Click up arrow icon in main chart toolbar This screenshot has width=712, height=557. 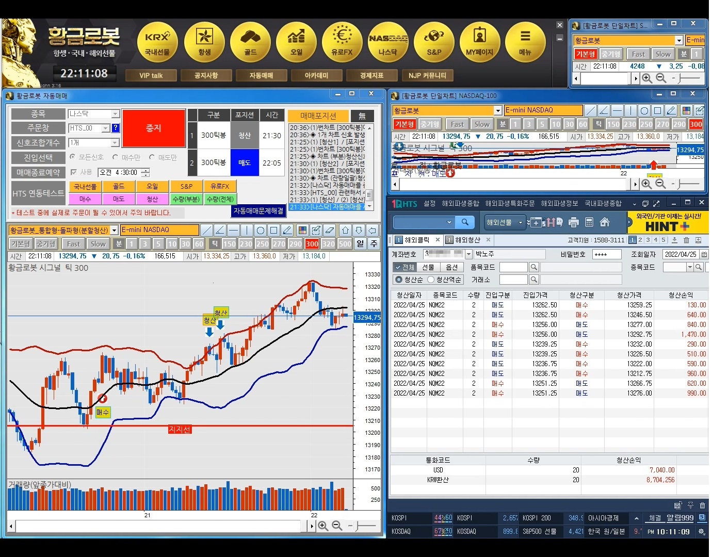pyautogui.click(x=346, y=230)
